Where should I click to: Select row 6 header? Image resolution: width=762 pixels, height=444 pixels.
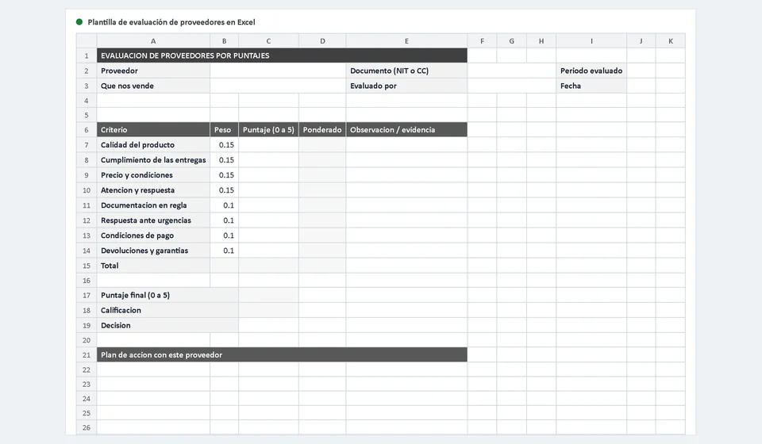(87, 129)
